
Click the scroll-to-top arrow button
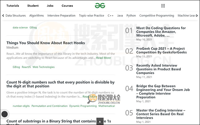point(100,121)
